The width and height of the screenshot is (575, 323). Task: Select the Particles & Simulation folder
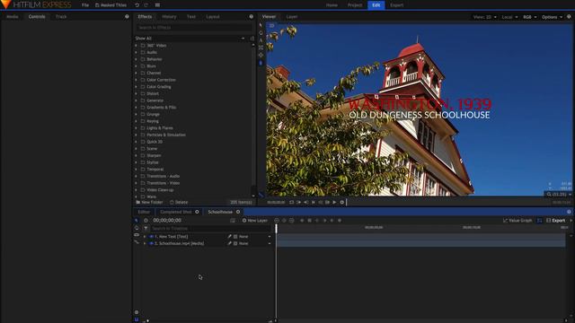coord(165,135)
